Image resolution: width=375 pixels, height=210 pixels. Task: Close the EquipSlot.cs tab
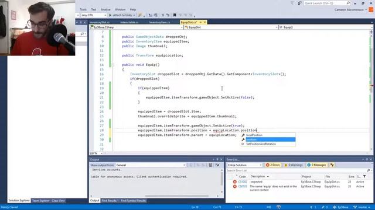click(x=204, y=22)
